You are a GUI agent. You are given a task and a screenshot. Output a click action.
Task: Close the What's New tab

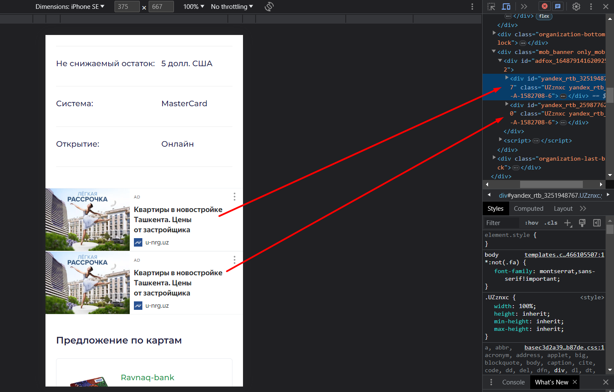pyautogui.click(x=574, y=382)
